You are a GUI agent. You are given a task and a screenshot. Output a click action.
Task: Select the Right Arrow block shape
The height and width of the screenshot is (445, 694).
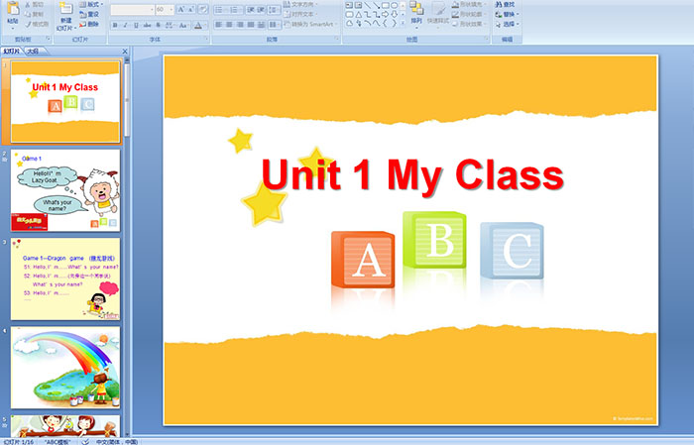click(385, 15)
